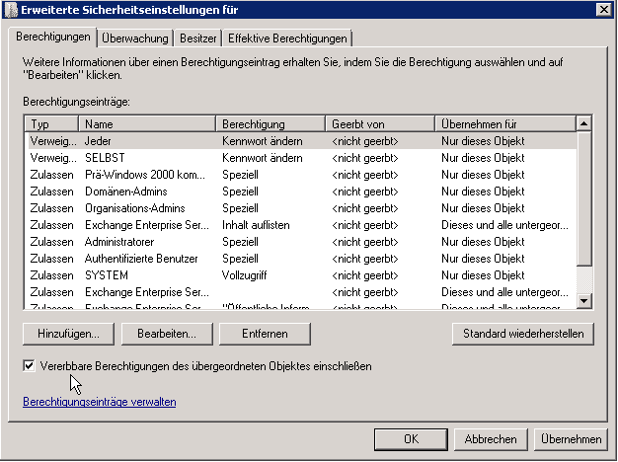The image size is (618, 462).
Task: Click Standard wiederherstellen button
Action: point(523,334)
